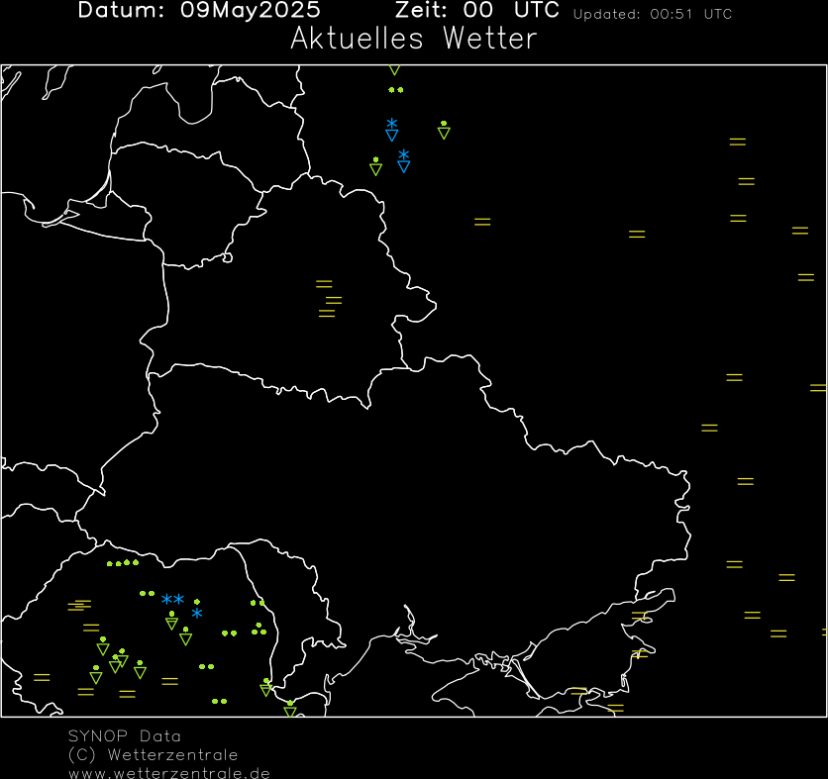
Task: Click the Zeit: 00 UTC label
Action: coord(477,10)
